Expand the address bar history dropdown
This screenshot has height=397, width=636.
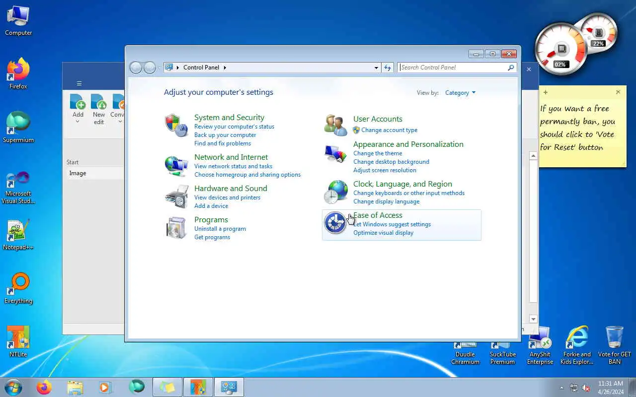tap(376, 67)
